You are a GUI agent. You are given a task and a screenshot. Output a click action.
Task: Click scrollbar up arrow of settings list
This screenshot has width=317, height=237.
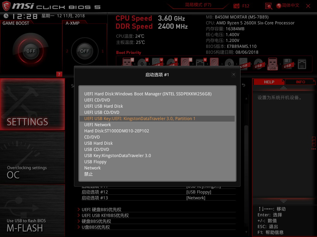246,98
